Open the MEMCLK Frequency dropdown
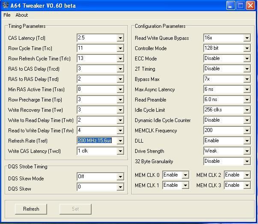Image resolution: width=258 pixels, height=224 pixels. click(x=247, y=131)
